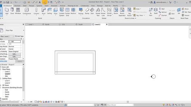Click the Graphic Display Edit button
The width and height of the screenshot is (191, 107).
[14, 56]
